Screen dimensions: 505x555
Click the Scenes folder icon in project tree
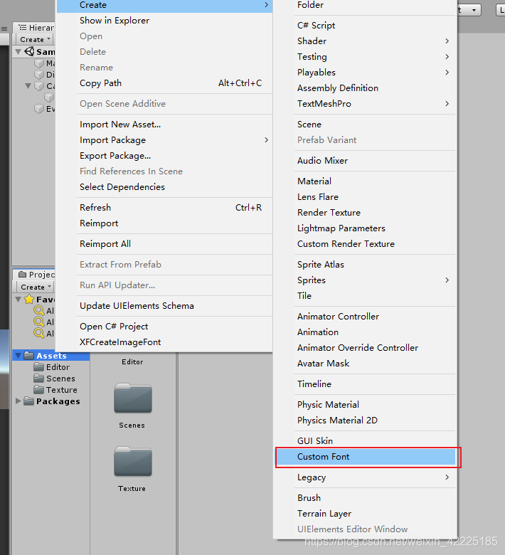[38, 378]
